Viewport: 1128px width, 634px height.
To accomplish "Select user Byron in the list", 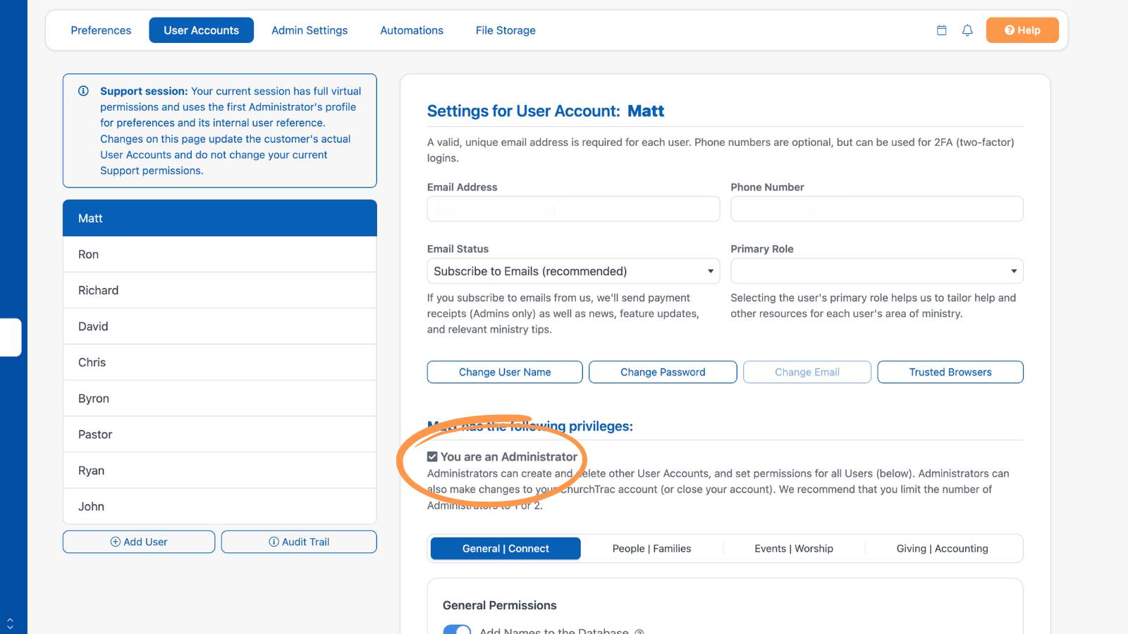I will click(x=220, y=399).
